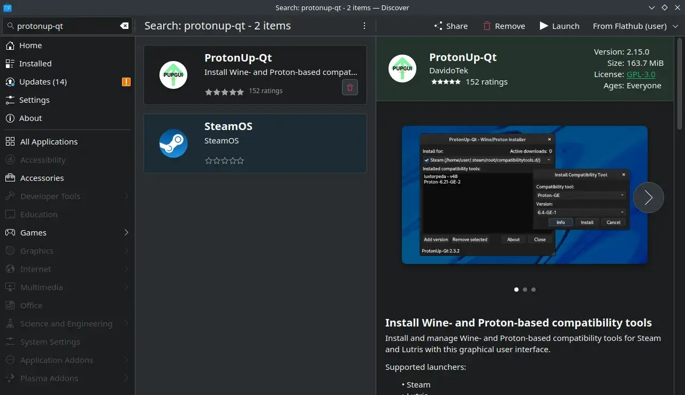This screenshot has height=395, width=685.
Task: Launch ProtonUp-Qt
Action: click(x=559, y=26)
